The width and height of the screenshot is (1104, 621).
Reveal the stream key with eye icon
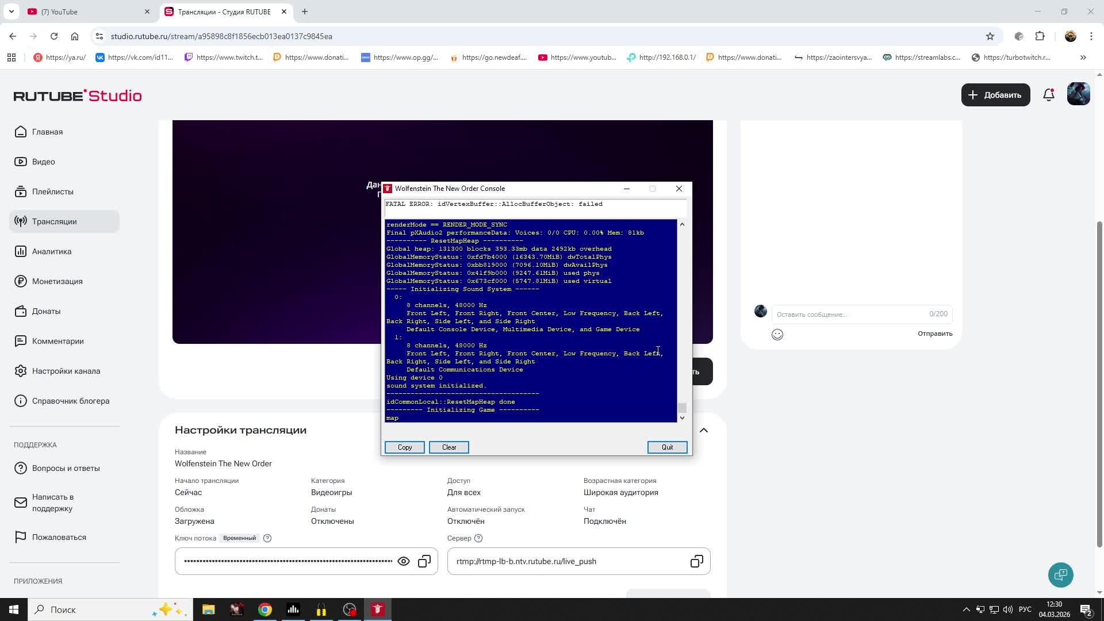pos(404,561)
